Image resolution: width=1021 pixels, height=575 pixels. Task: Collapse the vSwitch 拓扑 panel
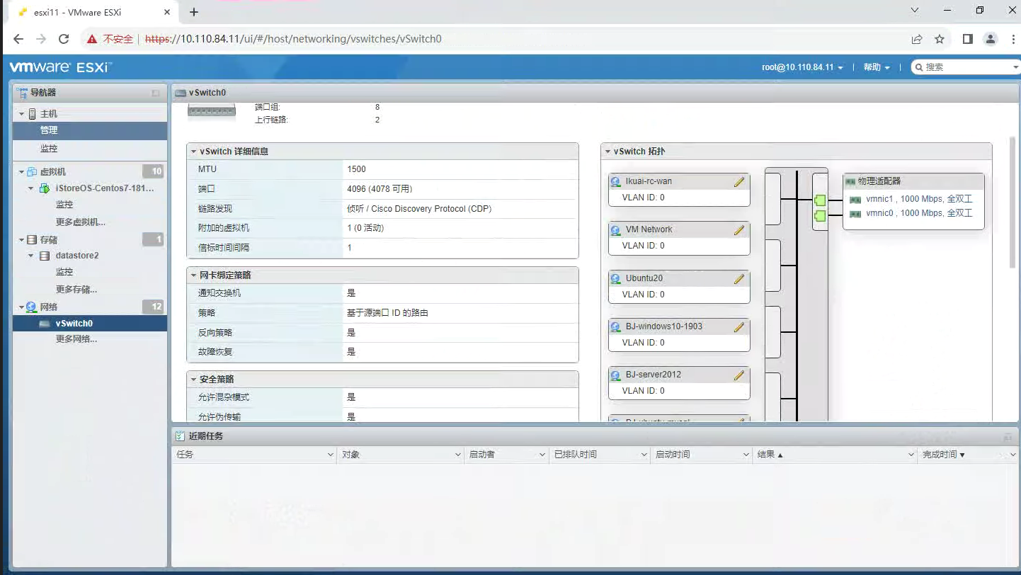pyautogui.click(x=608, y=152)
